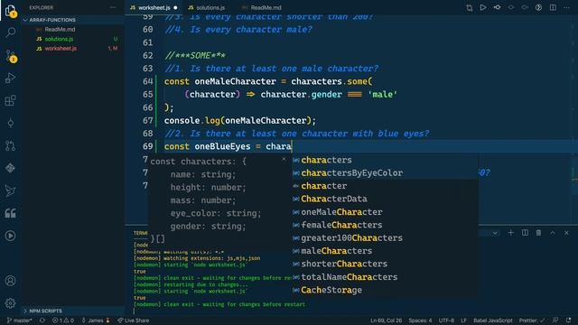Viewport: 578px width, 325px height.
Task: Change end-of-line sequence LF
Action: [x=463, y=320]
